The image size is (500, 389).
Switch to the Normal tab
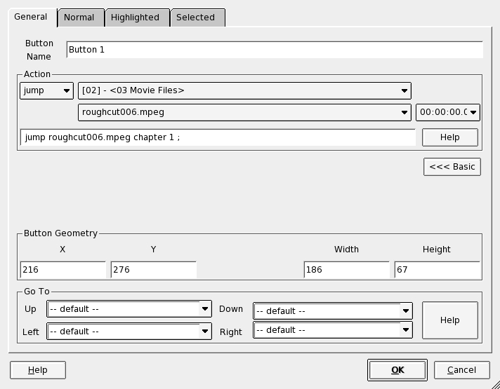tap(79, 18)
